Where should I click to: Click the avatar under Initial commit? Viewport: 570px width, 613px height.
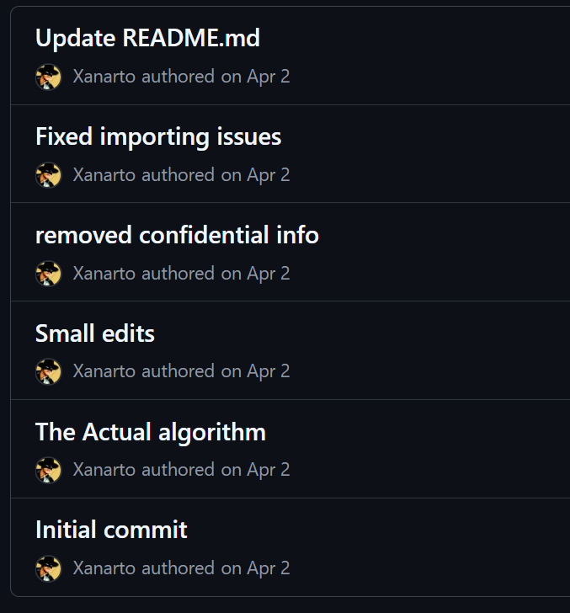pyautogui.click(x=49, y=568)
